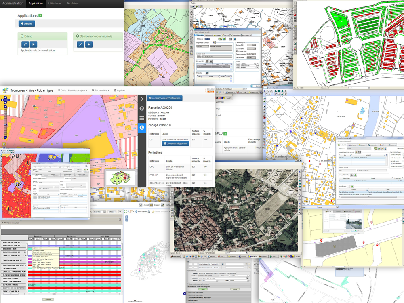
Task: Zoom out with the minus on zoom slider
Action: click(x=5, y=138)
